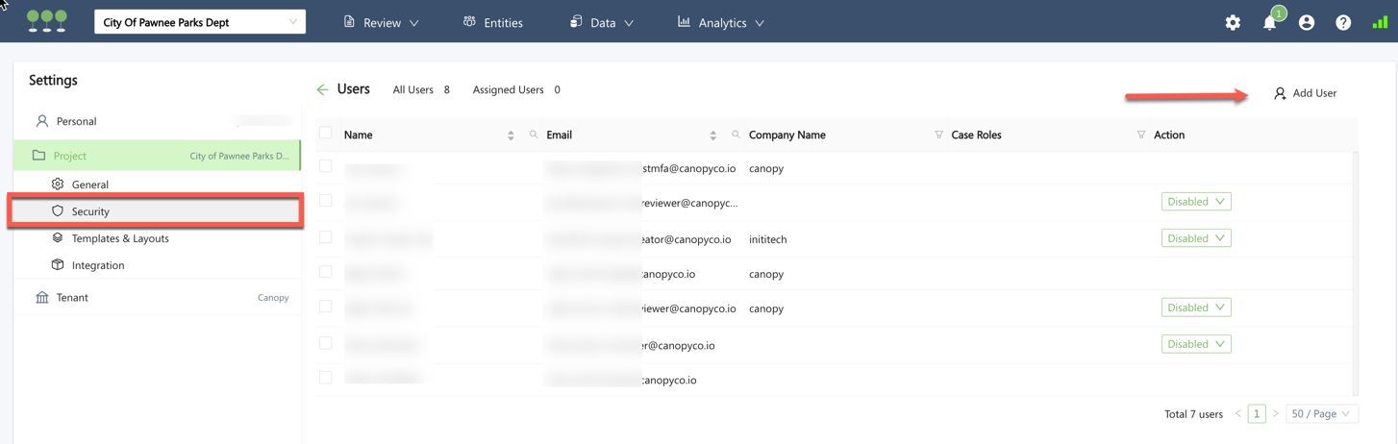Open the settings gear icon
This screenshot has height=444, width=1398.
(x=1233, y=22)
